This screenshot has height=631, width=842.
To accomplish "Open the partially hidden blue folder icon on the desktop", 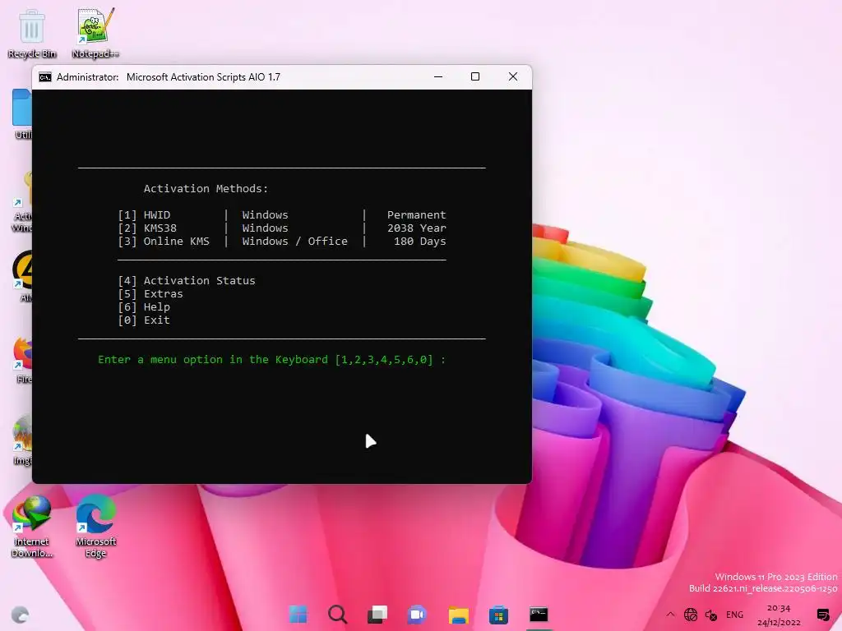I will point(22,113).
